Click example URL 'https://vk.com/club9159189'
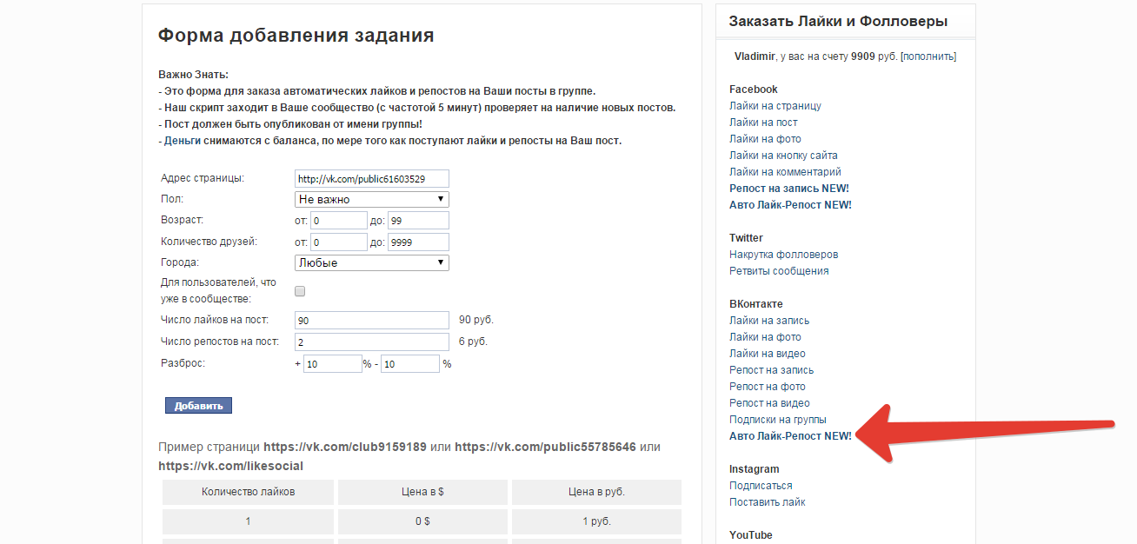Image resolution: width=1137 pixels, height=544 pixels. coord(345,448)
